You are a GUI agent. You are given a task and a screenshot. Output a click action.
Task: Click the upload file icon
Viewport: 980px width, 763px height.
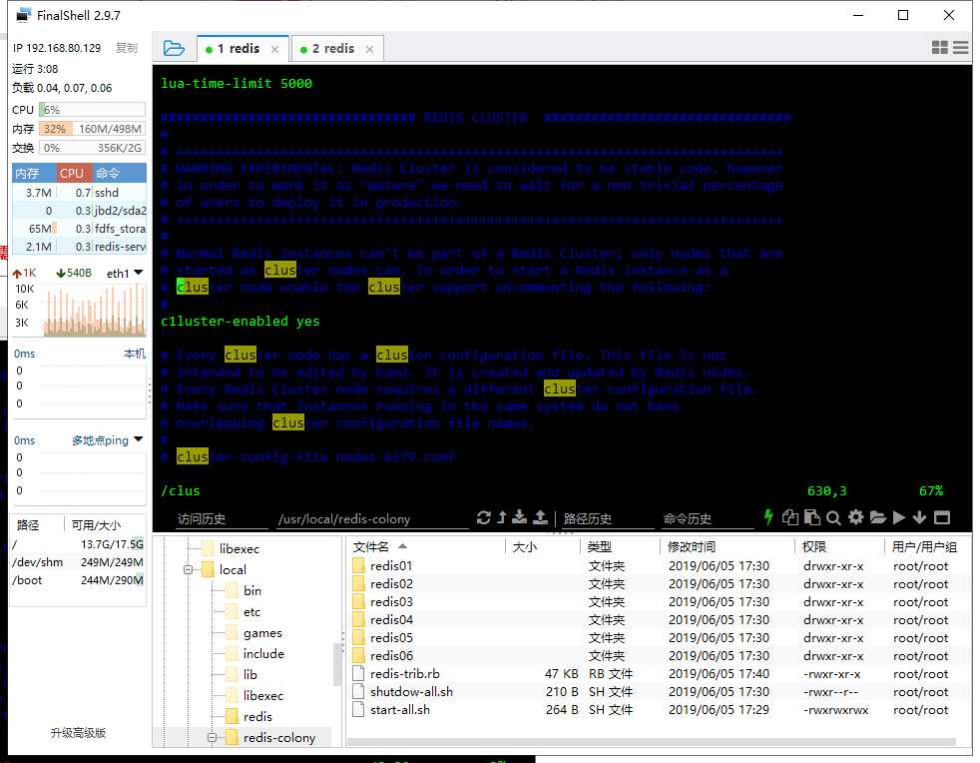point(541,518)
